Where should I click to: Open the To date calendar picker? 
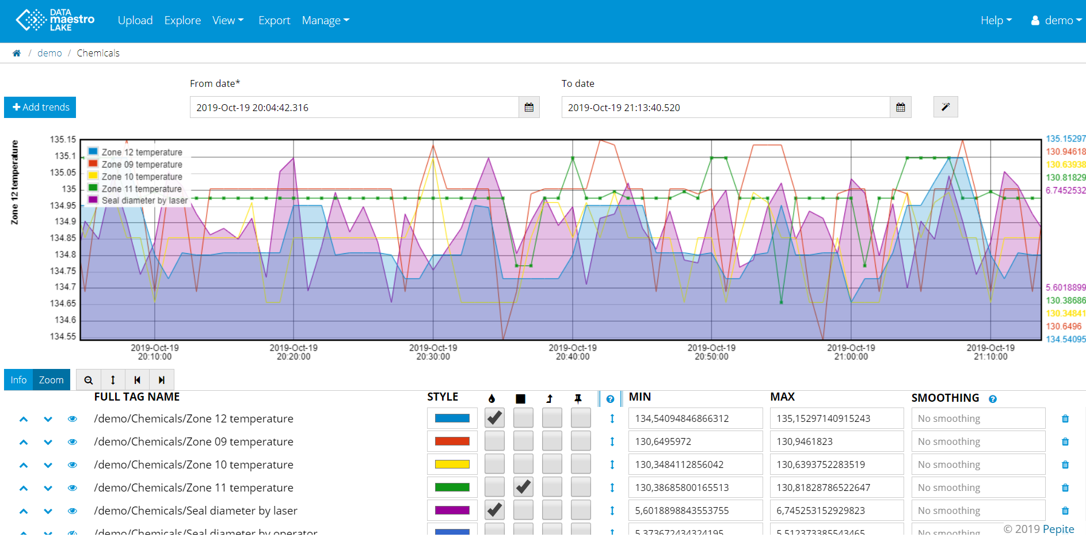900,108
